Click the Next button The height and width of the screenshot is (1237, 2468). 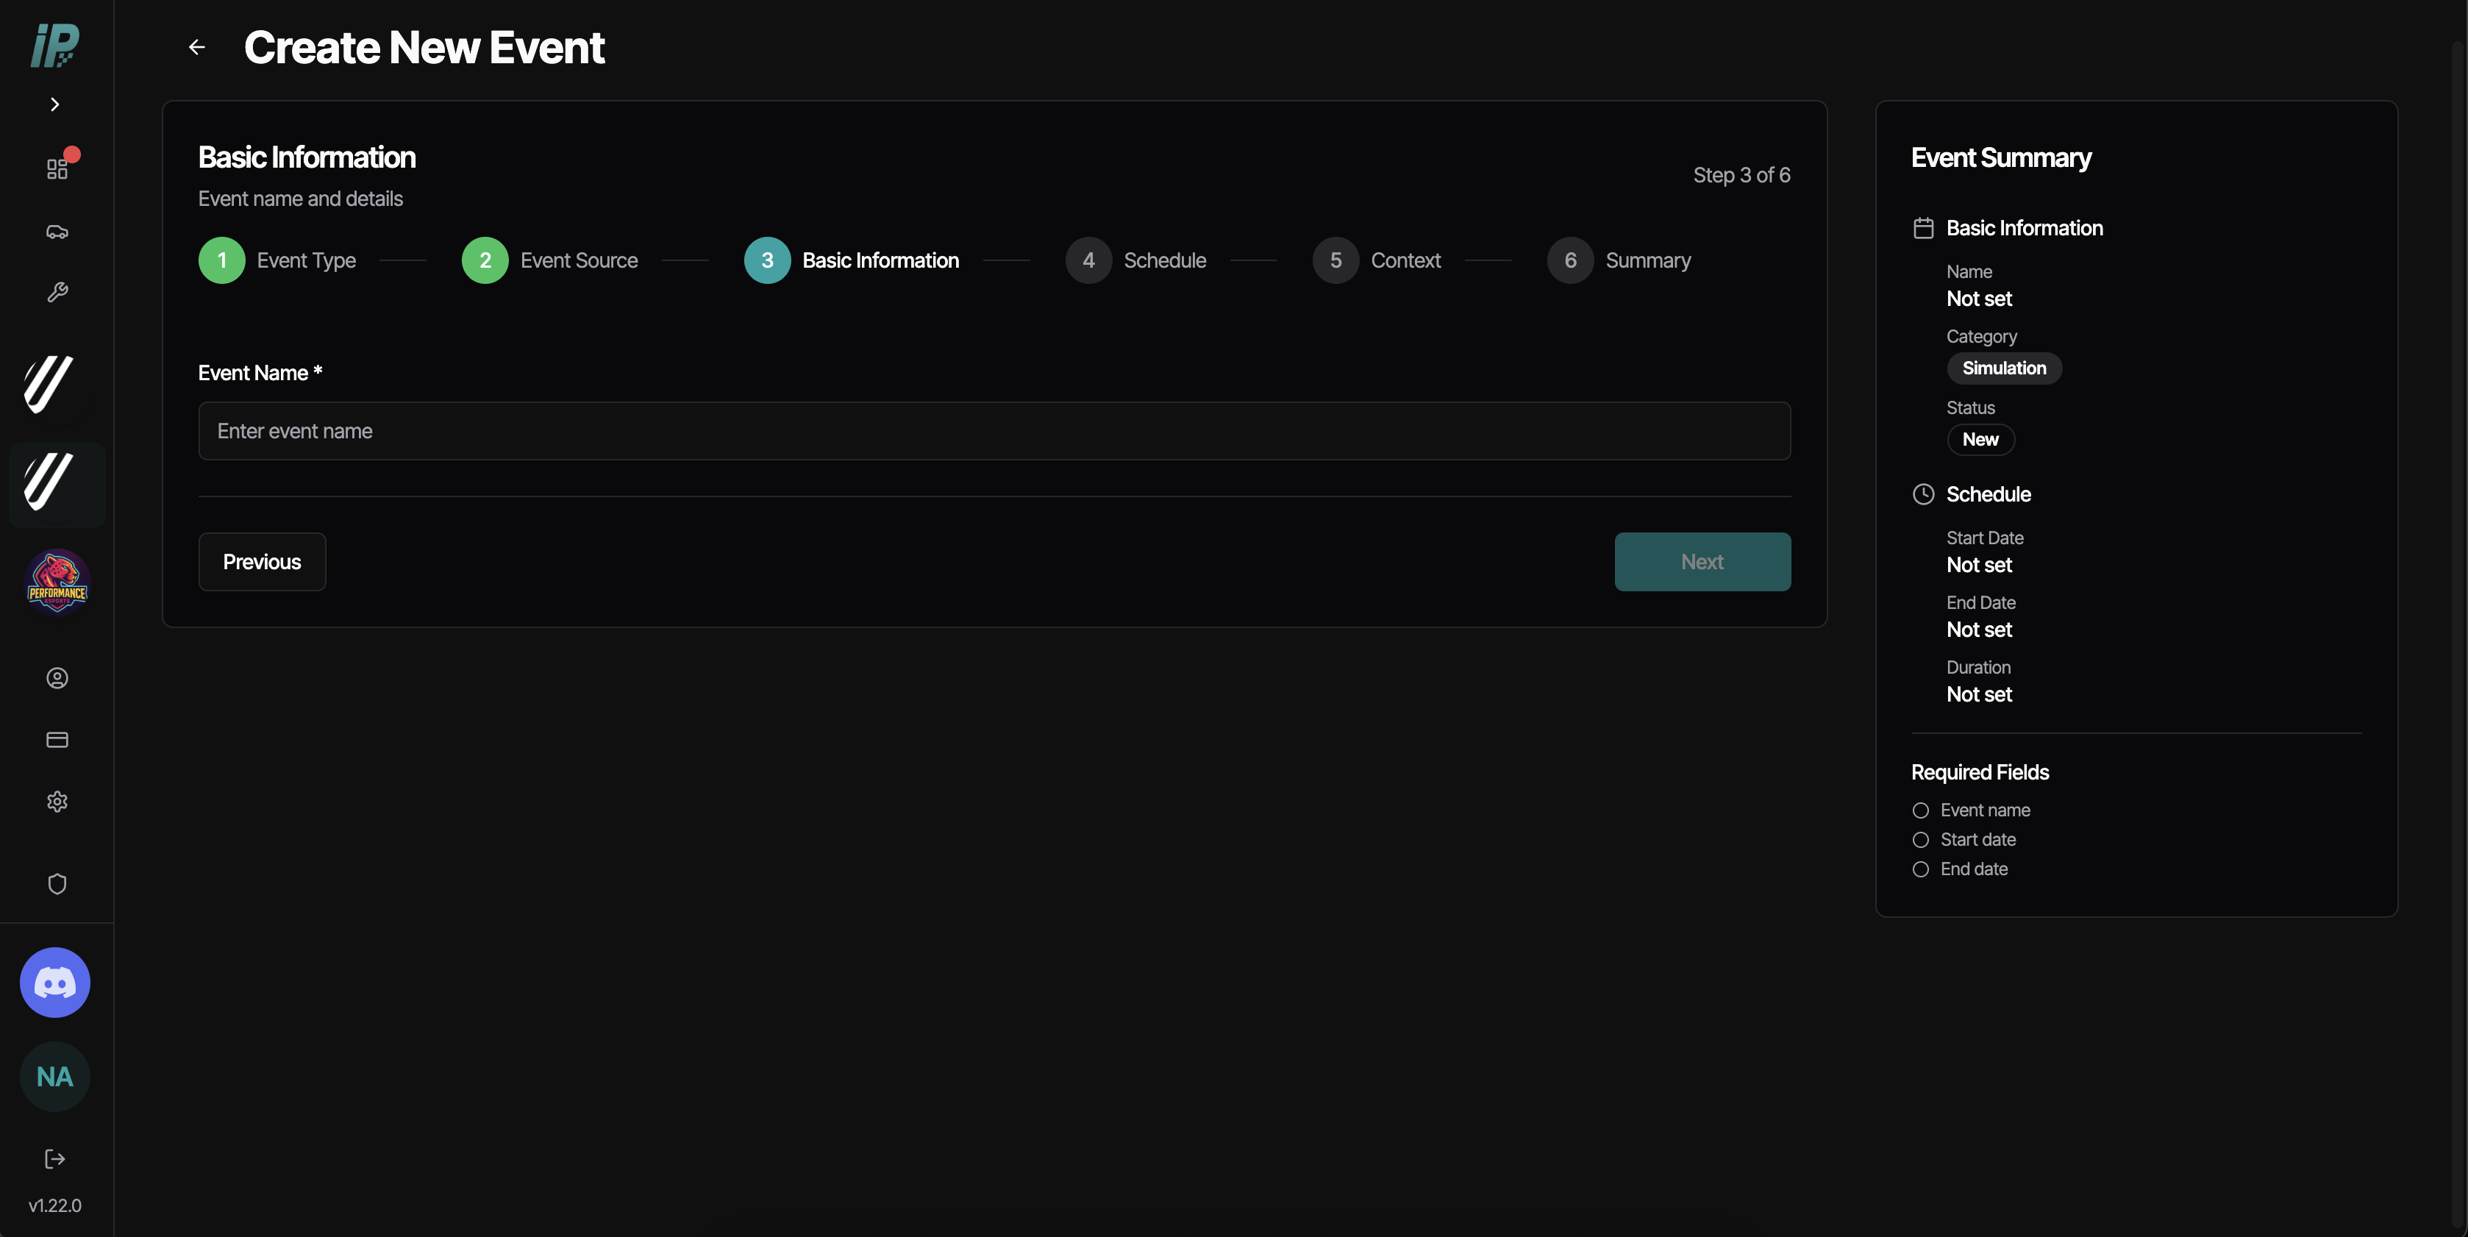(1702, 563)
